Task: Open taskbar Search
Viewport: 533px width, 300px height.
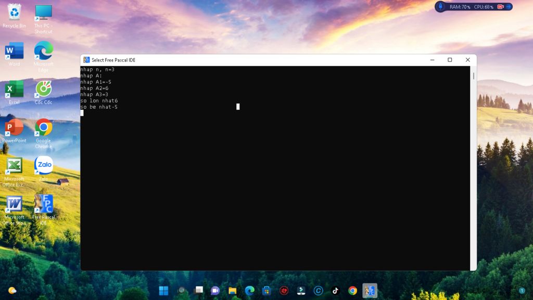Action: (181, 291)
